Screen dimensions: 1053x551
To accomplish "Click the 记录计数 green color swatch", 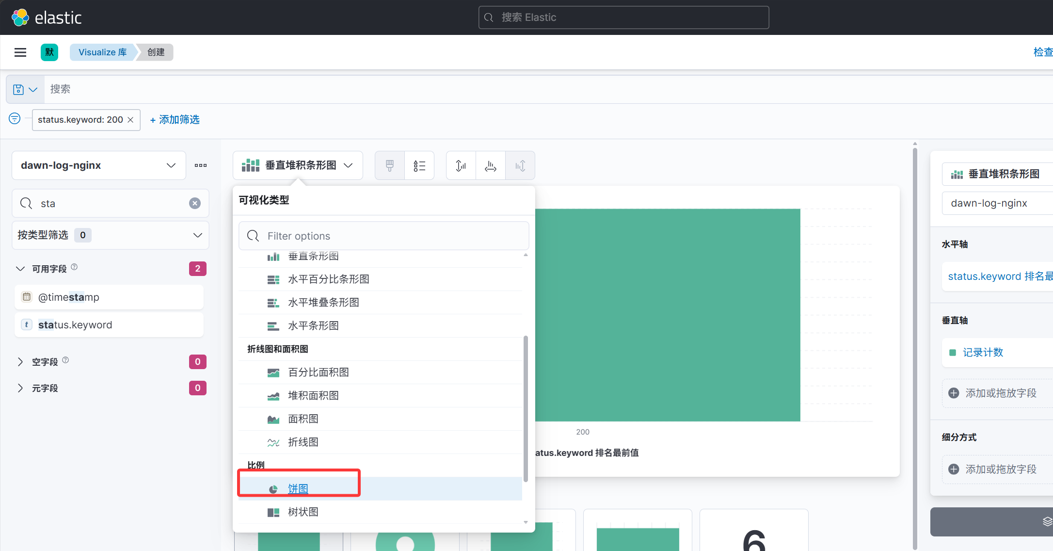I will [953, 353].
